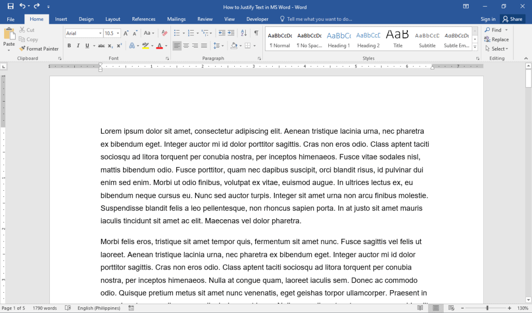Screen dimensions: 532x313
Task: Enable justify alignment
Action: pos(204,46)
